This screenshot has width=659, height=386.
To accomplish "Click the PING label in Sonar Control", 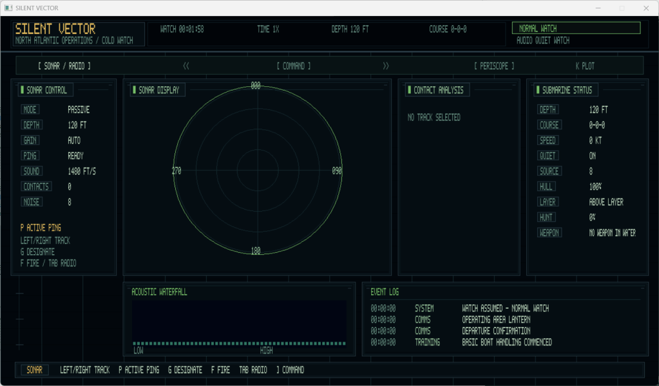I will coord(30,156).
